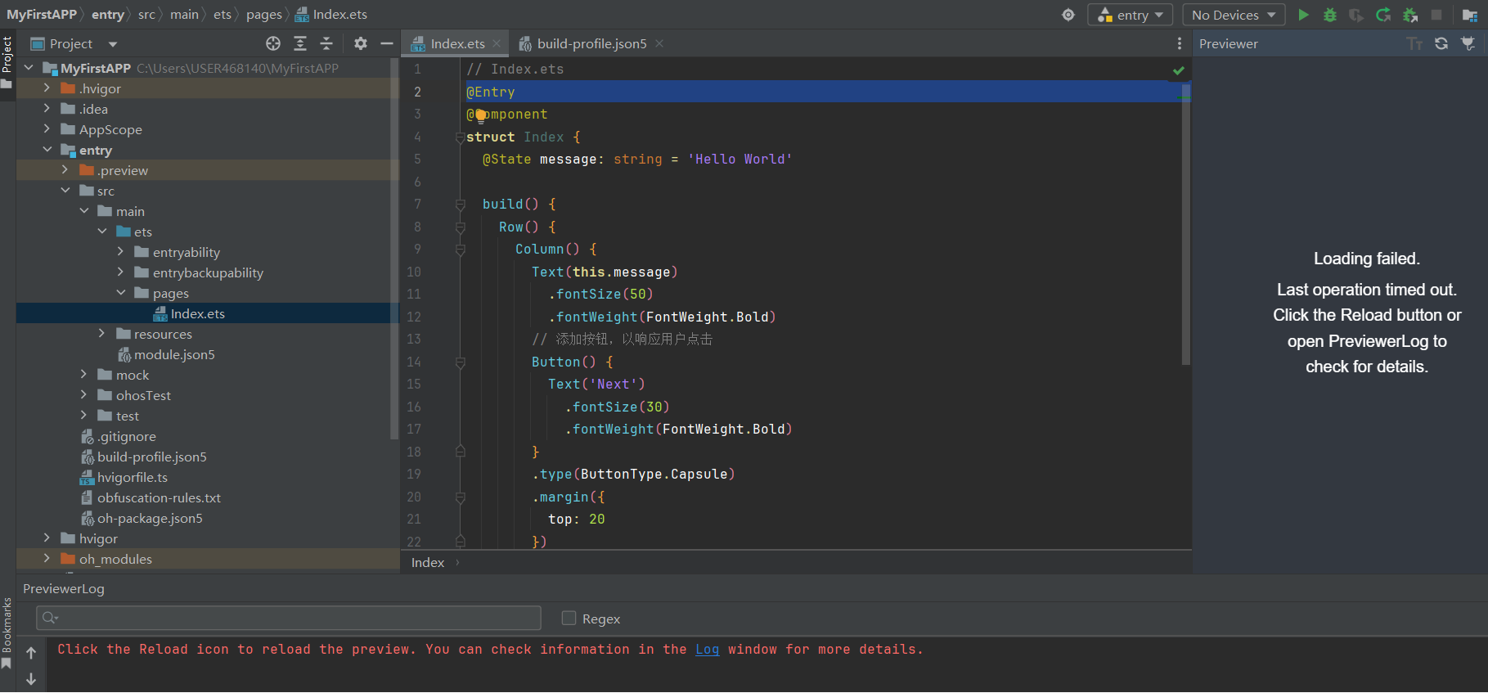Click the target icon left of entry selector
1488x693 pixels.
[1068, 15]
